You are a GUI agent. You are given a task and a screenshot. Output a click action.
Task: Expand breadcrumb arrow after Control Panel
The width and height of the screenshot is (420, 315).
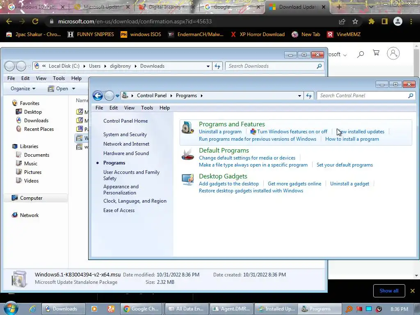171,96
